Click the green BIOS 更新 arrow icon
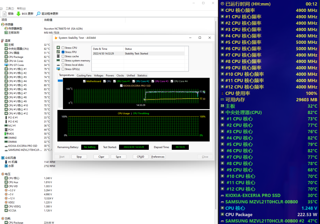Viewport: 320px width, 224px height. (x=19, y=14)
